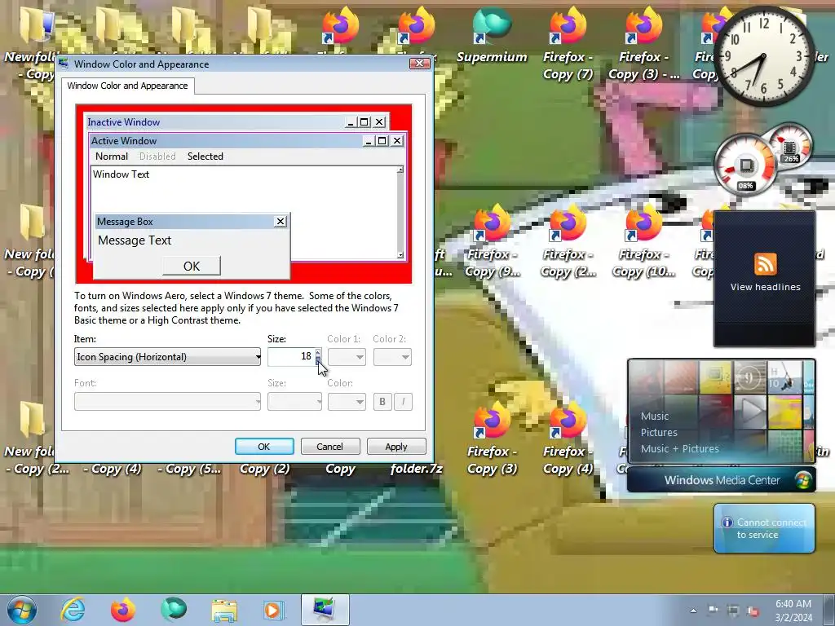Click the preview window scrollbar up arrow
Image resolution: width=835 pixels, height=626 pixels.
[x=400, y=170]
